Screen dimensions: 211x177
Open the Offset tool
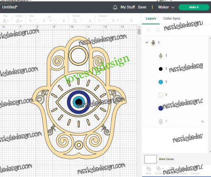(x=18, y=21)
